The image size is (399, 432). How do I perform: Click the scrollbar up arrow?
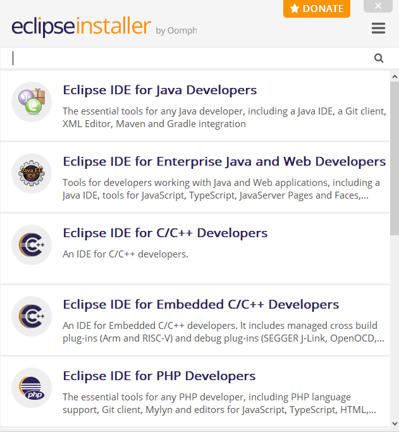(395, 77)
